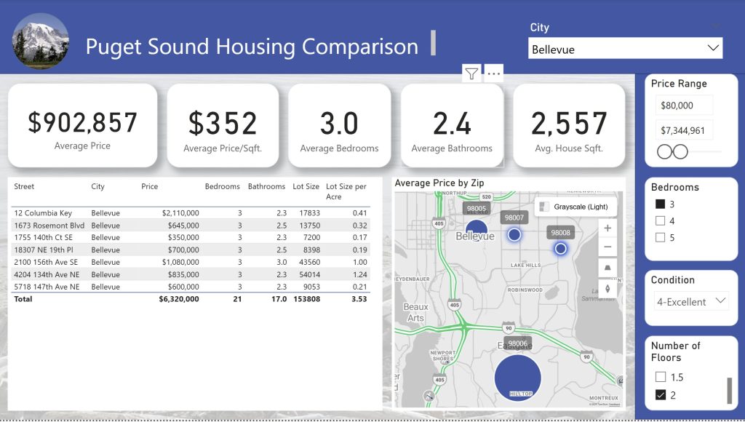Zoom in on the map
The width and height of the screenshot is (745, 422).
point(607,228)
